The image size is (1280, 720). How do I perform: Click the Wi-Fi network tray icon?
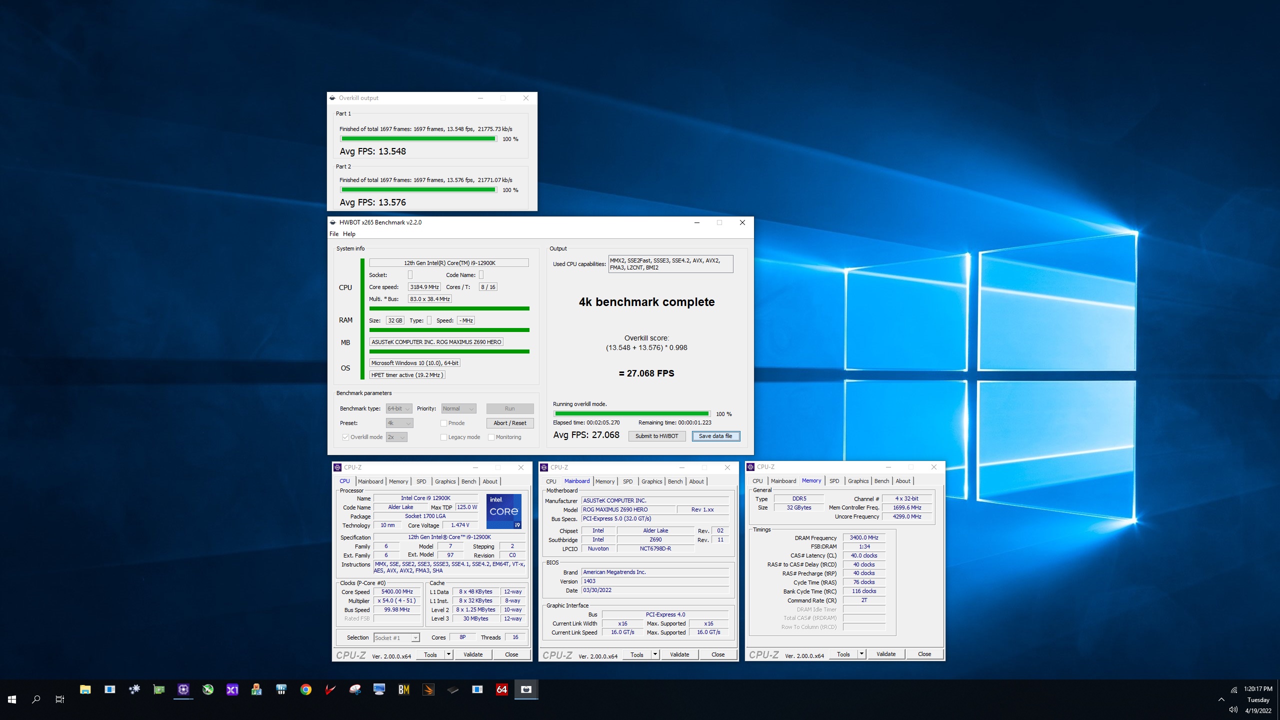1233,689
